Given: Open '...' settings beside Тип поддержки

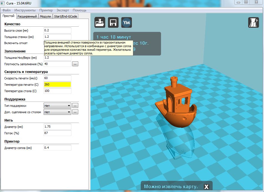Looking at the screenshot, I should (x=75, y=106).
